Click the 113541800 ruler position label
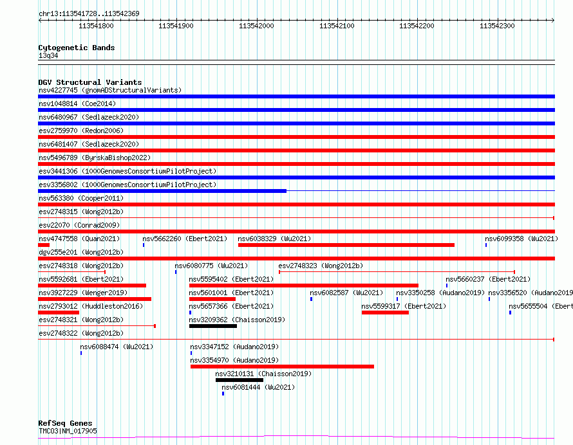573x445 pixels. pos(96,26)
